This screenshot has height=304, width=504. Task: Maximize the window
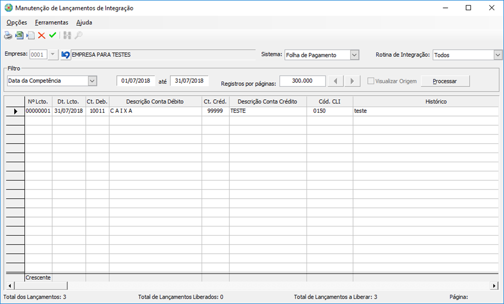click(468, 8)
